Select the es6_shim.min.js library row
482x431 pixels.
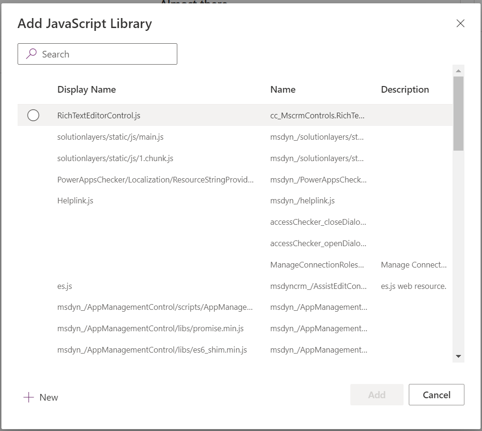pos(152,350)
